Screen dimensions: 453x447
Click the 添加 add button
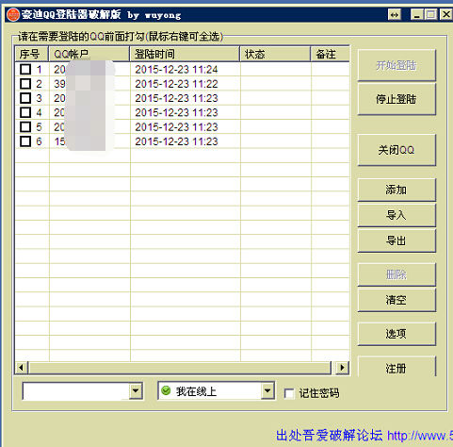click(x=396, y=190)
